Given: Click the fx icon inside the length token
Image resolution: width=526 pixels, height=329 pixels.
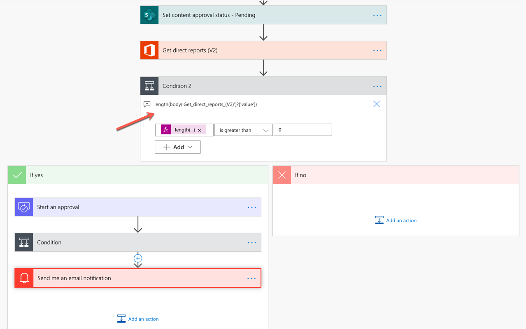Looking at the screenshot, I should point(165,129).
